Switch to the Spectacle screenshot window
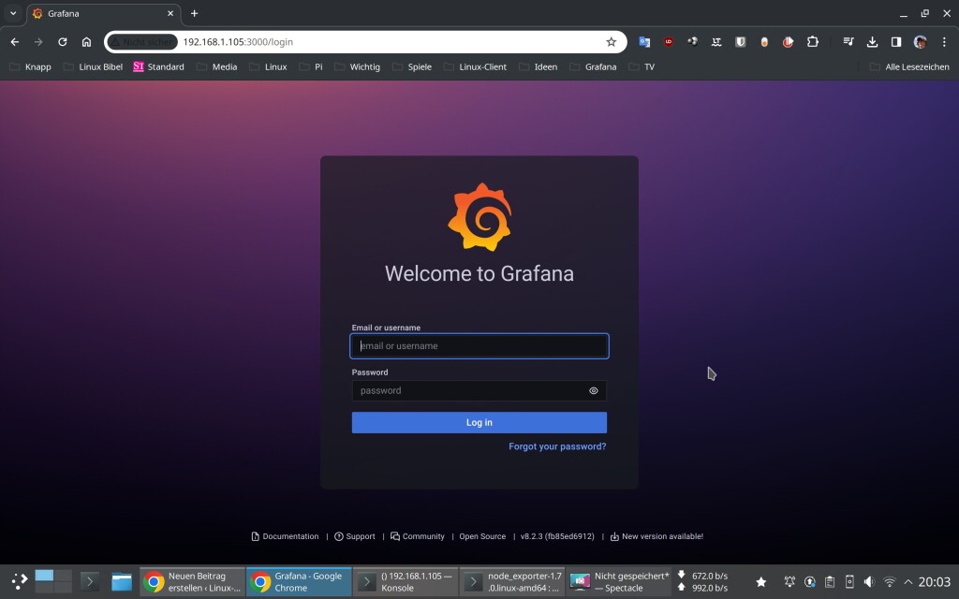This screenshot has width=959, height=599. coord(618,581)
